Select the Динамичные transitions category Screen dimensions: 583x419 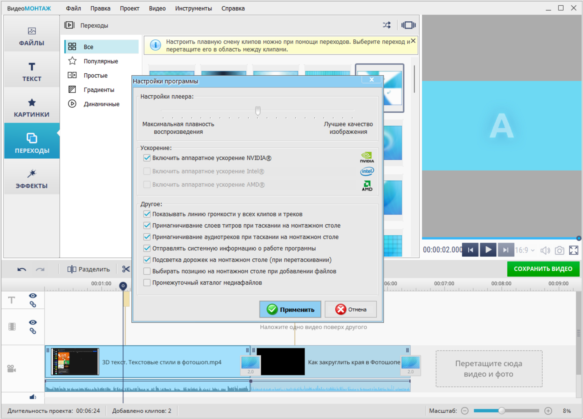101,104
